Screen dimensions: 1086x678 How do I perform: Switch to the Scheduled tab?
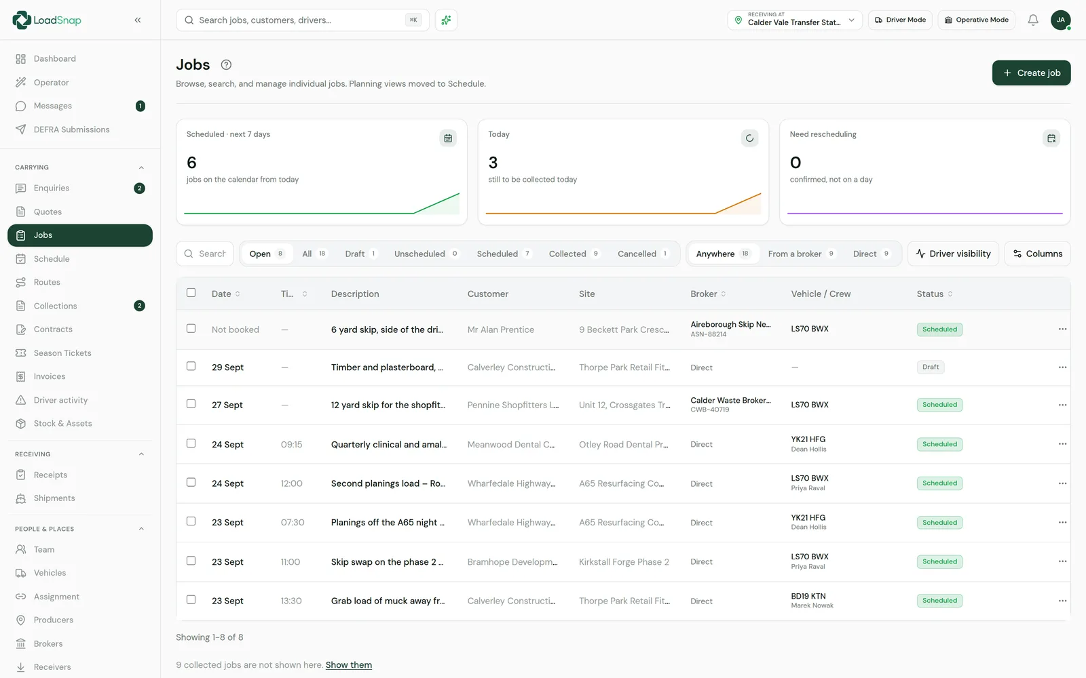click(503, 254)
